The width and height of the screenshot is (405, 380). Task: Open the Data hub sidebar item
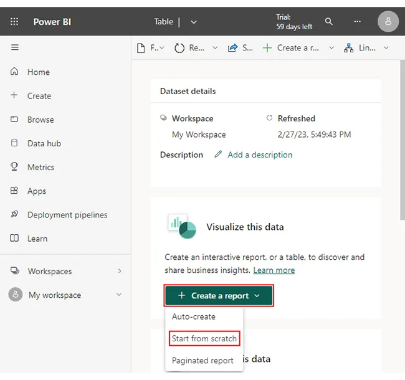[44, 143]
